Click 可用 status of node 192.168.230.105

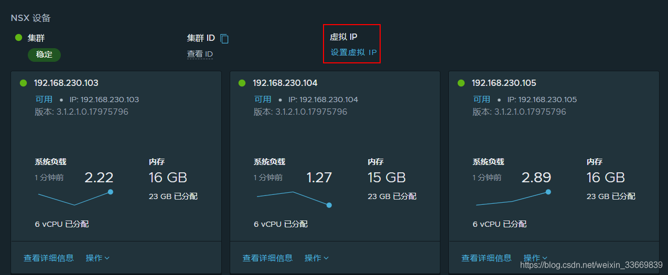(x=482, y=99)
